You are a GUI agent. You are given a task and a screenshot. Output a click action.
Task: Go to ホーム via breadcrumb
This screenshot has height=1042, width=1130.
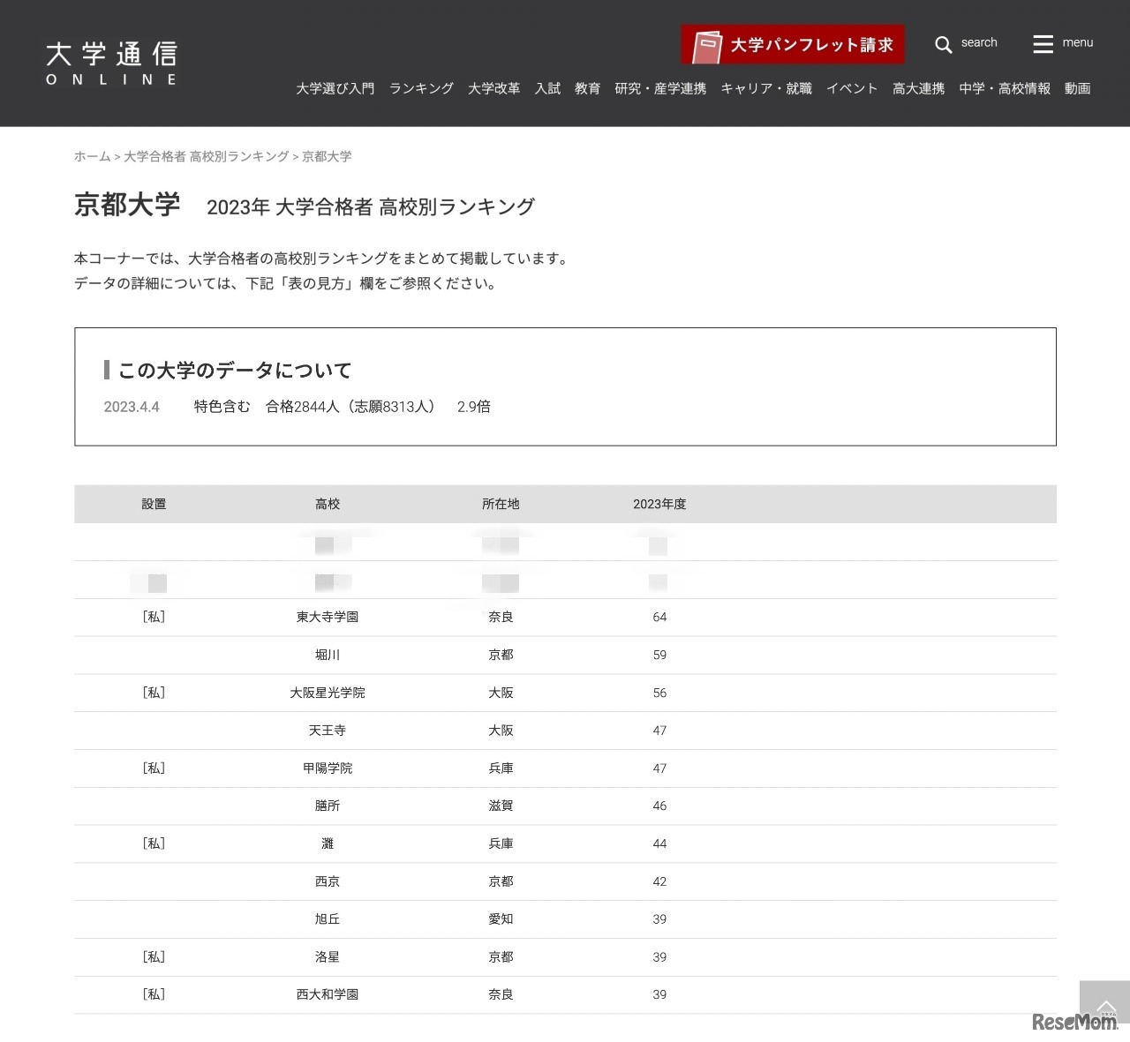[x=92, y=156]
